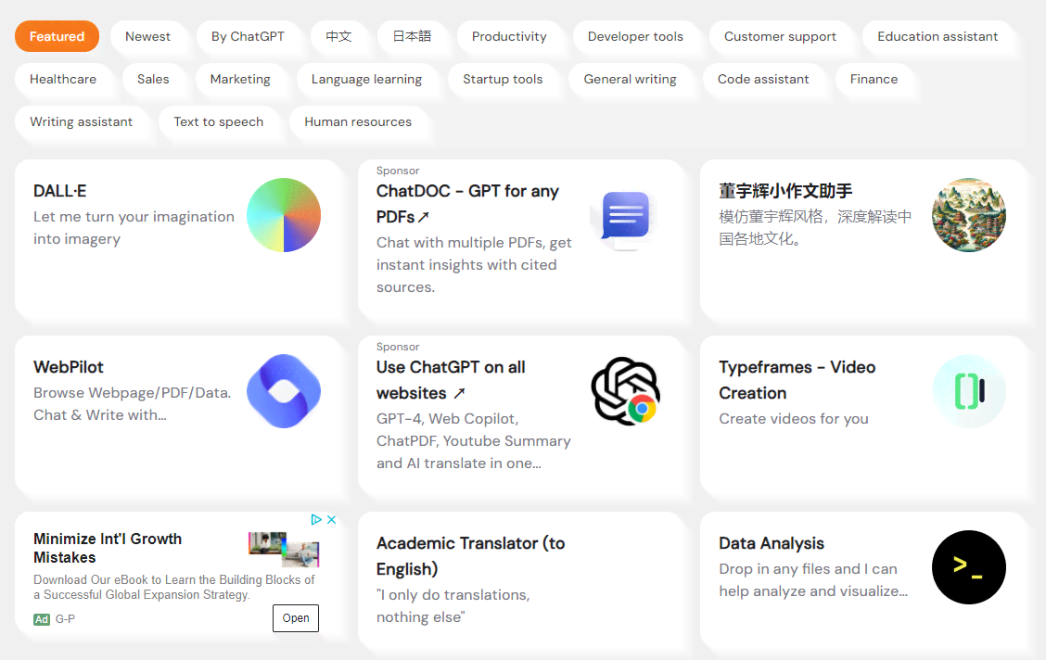Image resolution: width=1046 pixels, height=660 pixels.
Task: Filter by Startup tools category
Action: (x=503, y=79)
